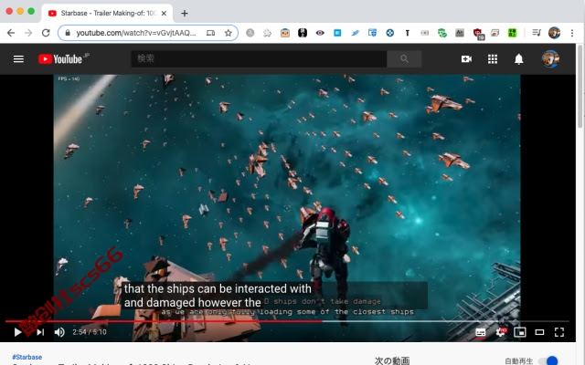585x365 pixels.
Task: Open YouTube hamburger guide menu
Action: 18,58
